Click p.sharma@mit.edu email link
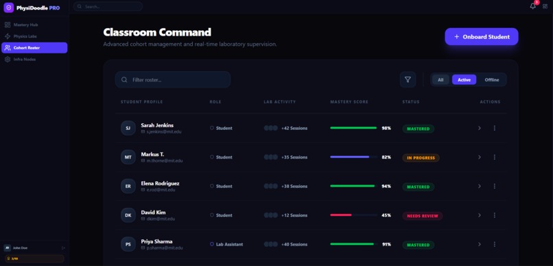Image resolution: width=553 pixels, height=266 pixels. [165, 248]
